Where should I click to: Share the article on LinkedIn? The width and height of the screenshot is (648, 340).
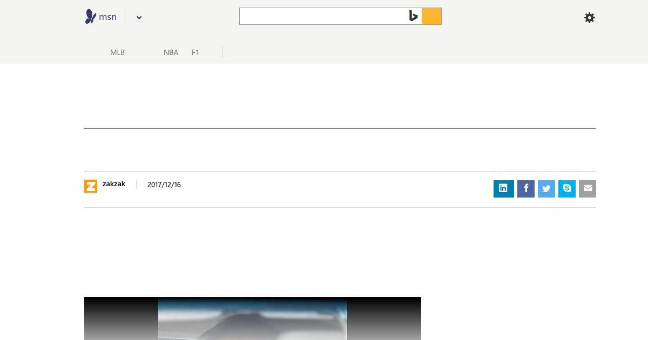click(503, 189)
